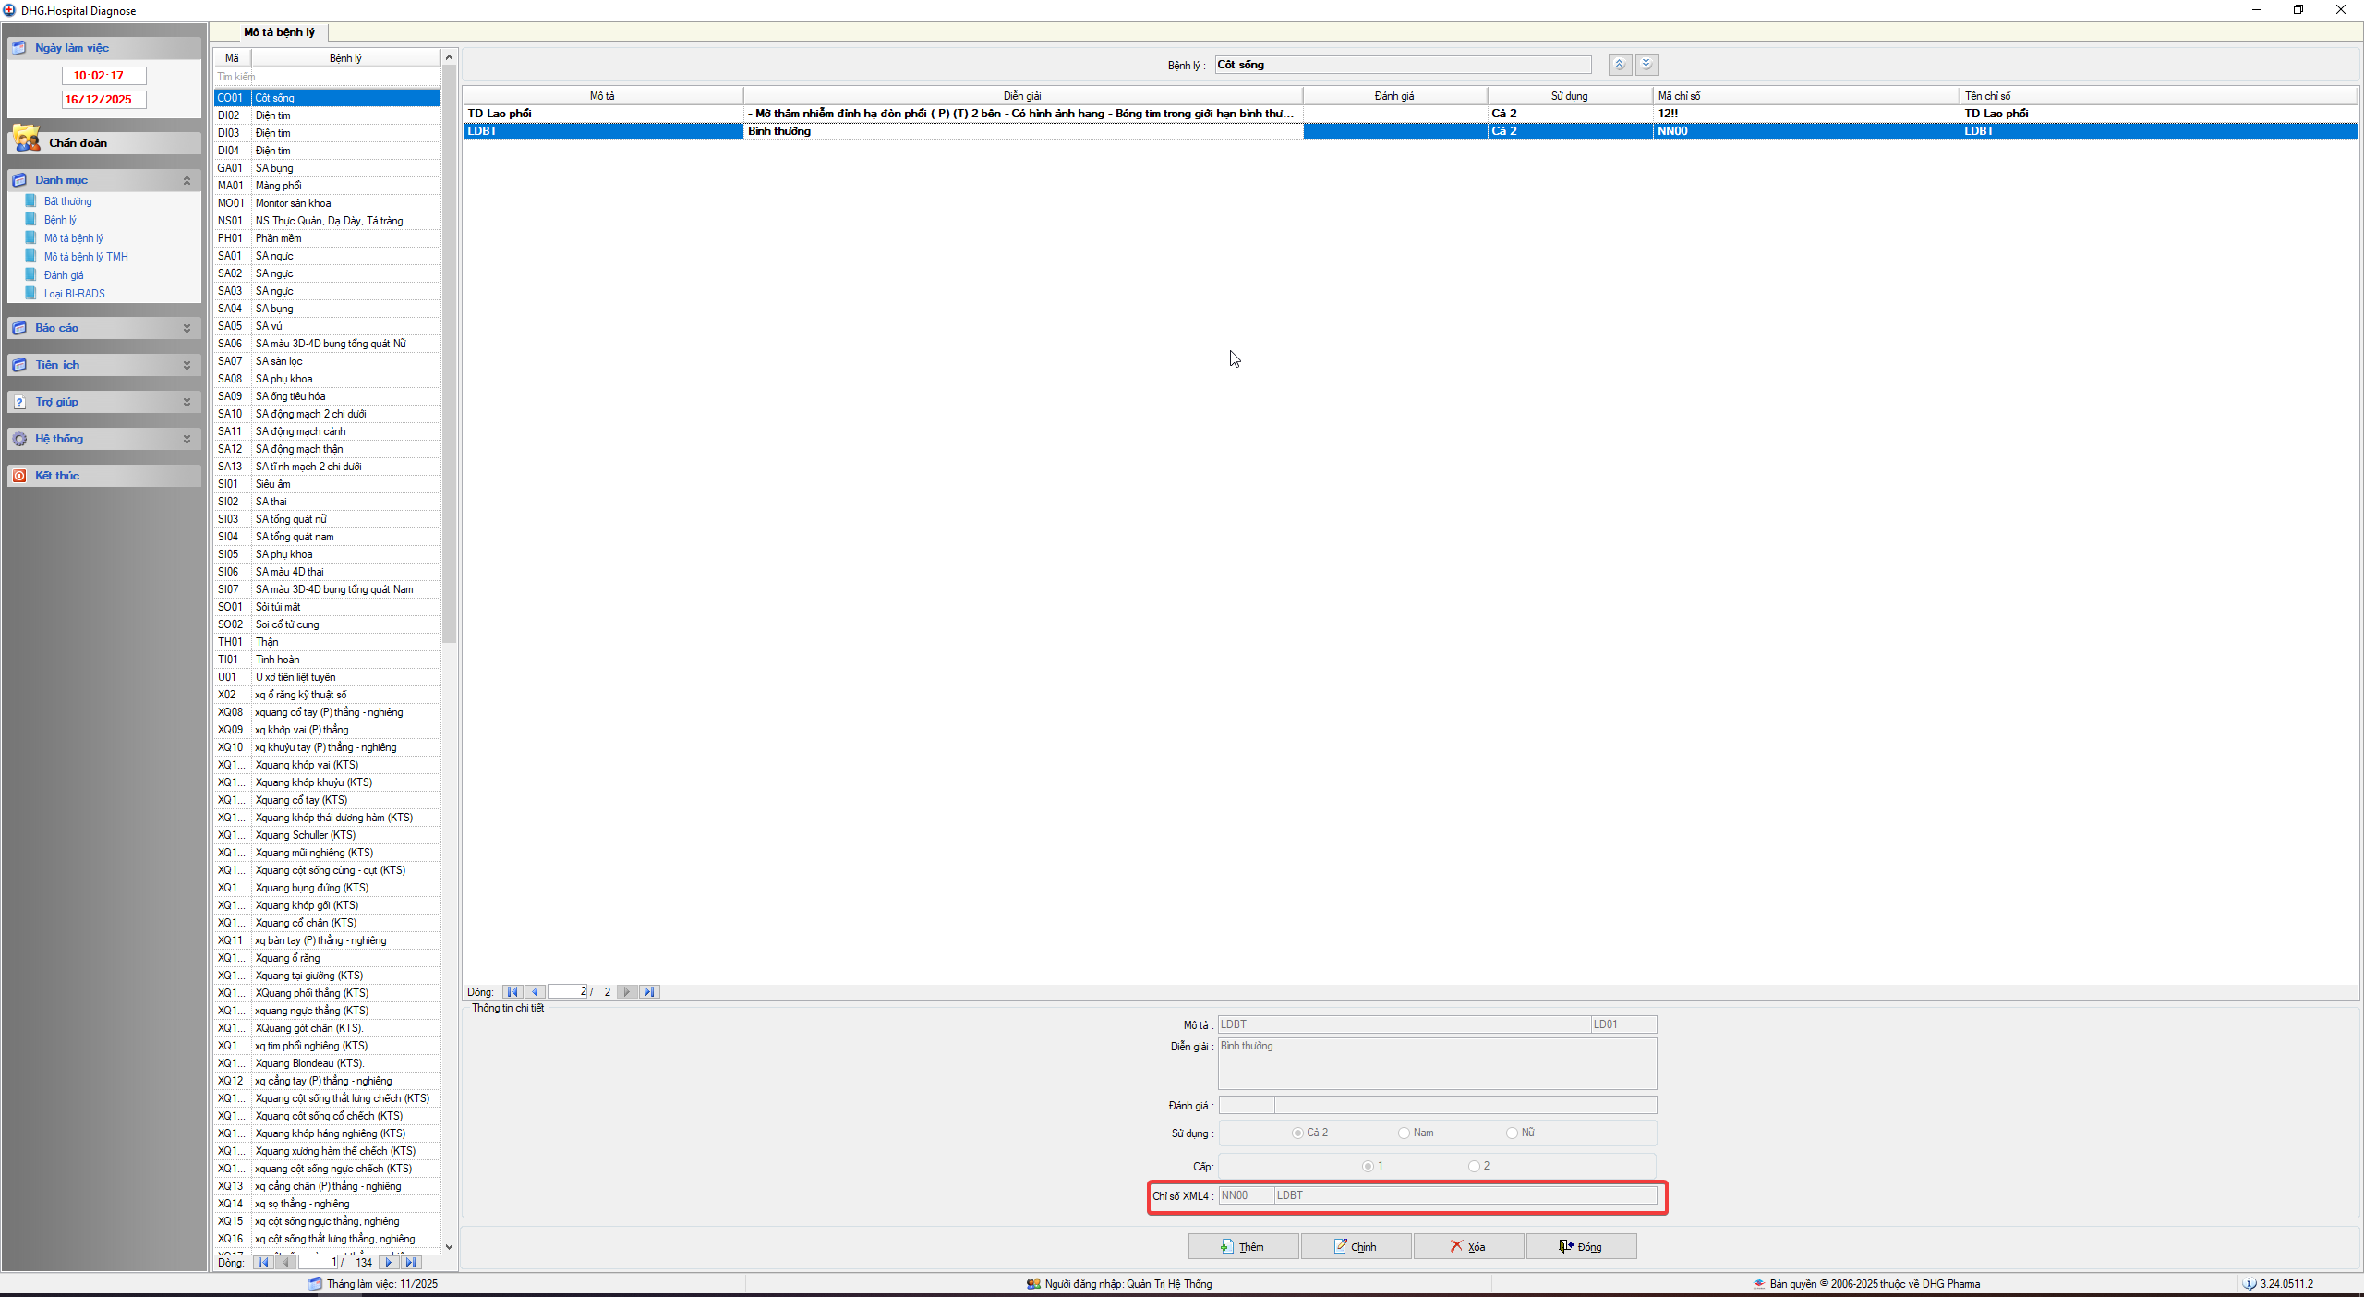Jump to next disease double-chevron down icon
This screenshot has width=2364, height=1297.
(x=1646, y=65)
